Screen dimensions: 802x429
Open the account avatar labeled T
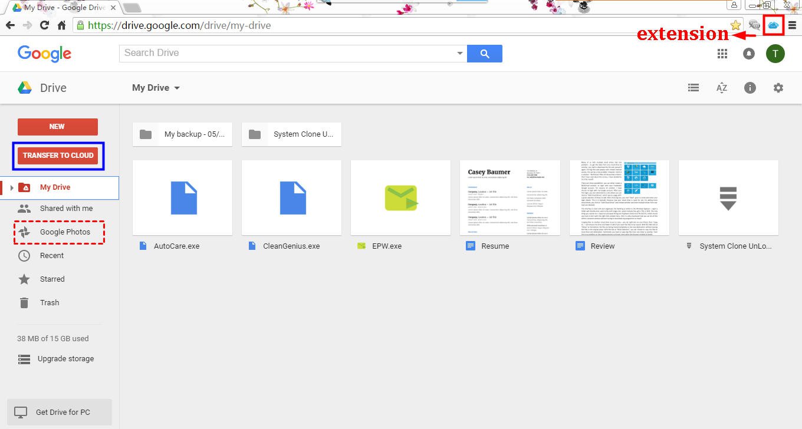coord(775,54)
